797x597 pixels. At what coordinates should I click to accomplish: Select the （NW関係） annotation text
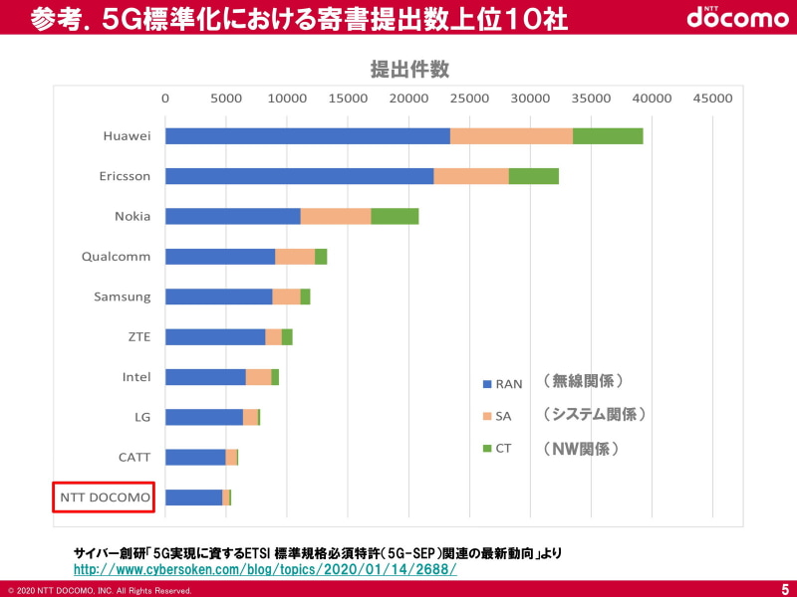pos(581,449)
